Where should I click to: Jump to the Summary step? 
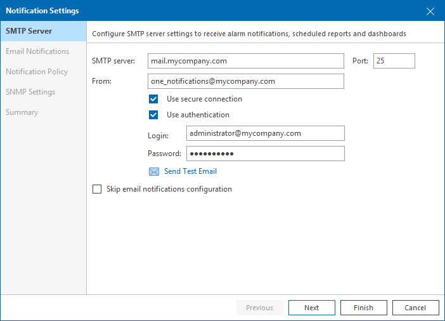click(22, 112)
